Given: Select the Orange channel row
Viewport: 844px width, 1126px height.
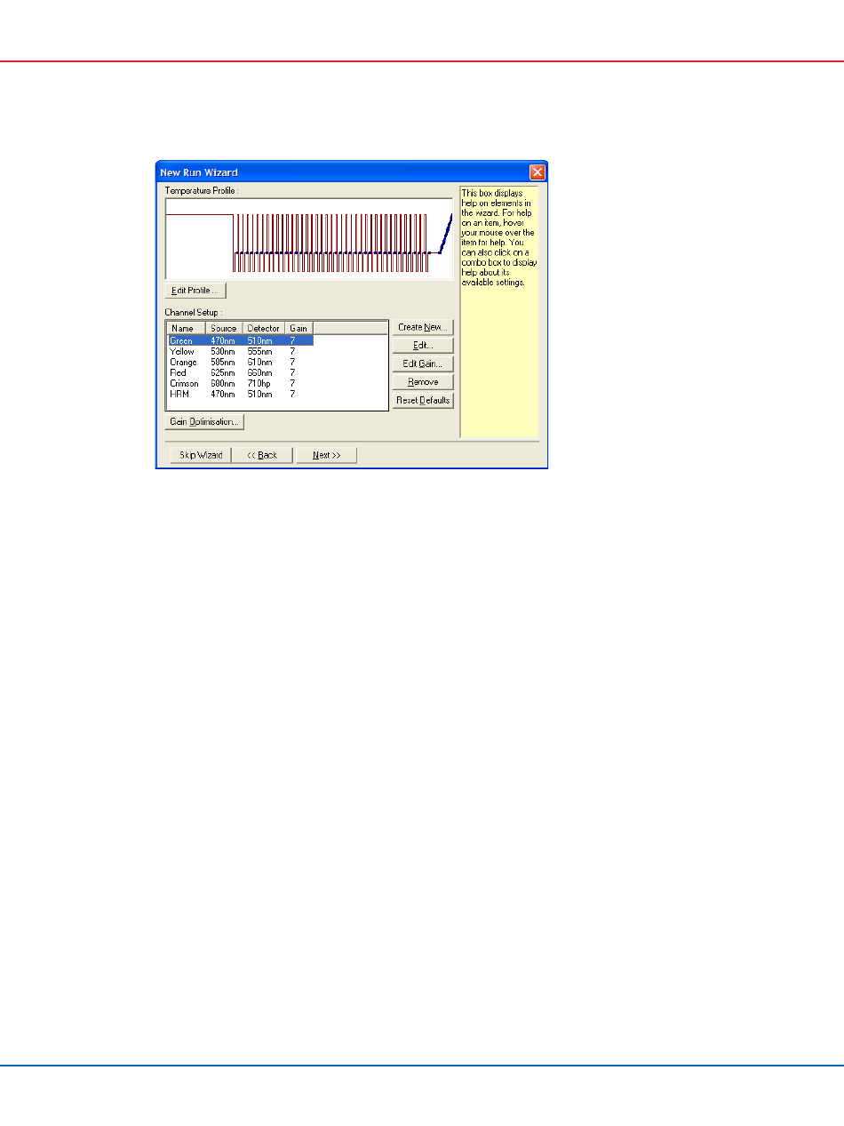Looking at the screenshot, I should pyautogui.click(x=240, y=362).
